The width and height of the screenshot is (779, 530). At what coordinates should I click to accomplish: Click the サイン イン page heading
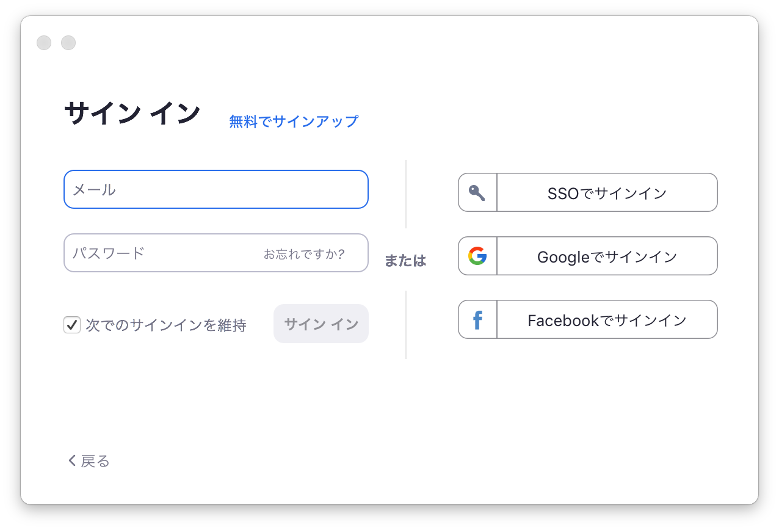click(x=132, y=112)
